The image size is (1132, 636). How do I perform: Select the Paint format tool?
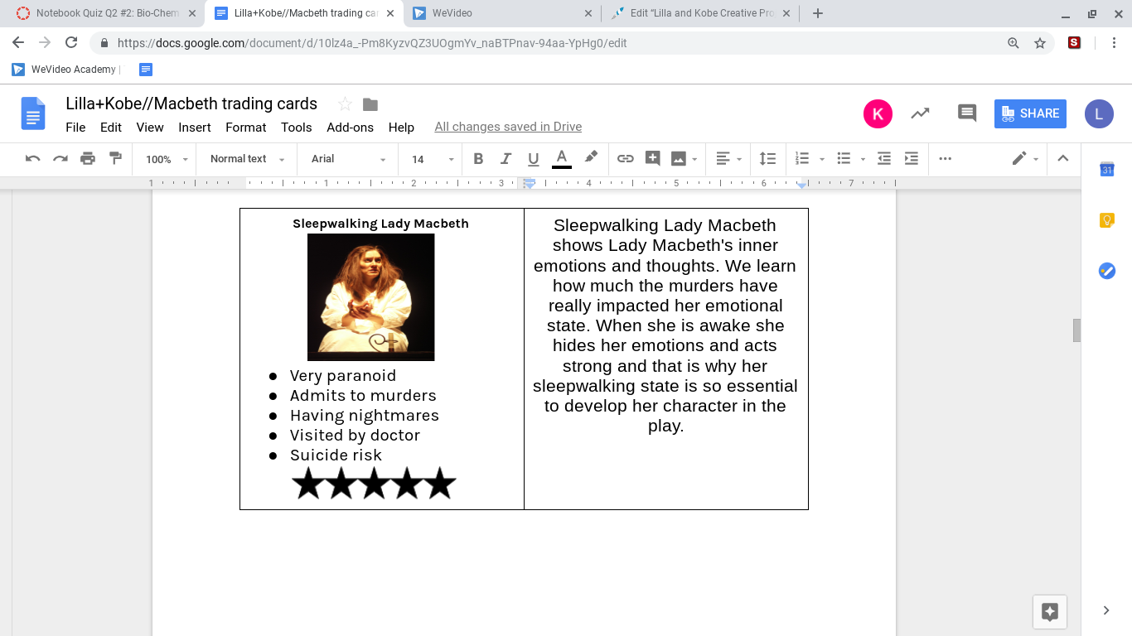coord(115,159)
